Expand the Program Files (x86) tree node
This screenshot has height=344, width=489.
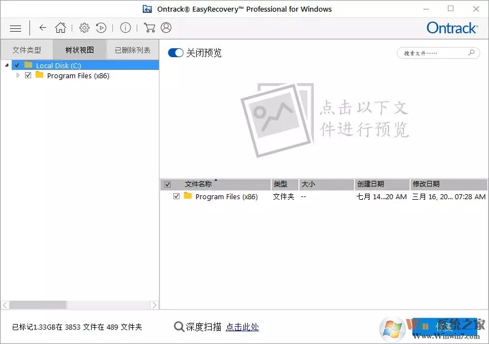pos(18,75)
